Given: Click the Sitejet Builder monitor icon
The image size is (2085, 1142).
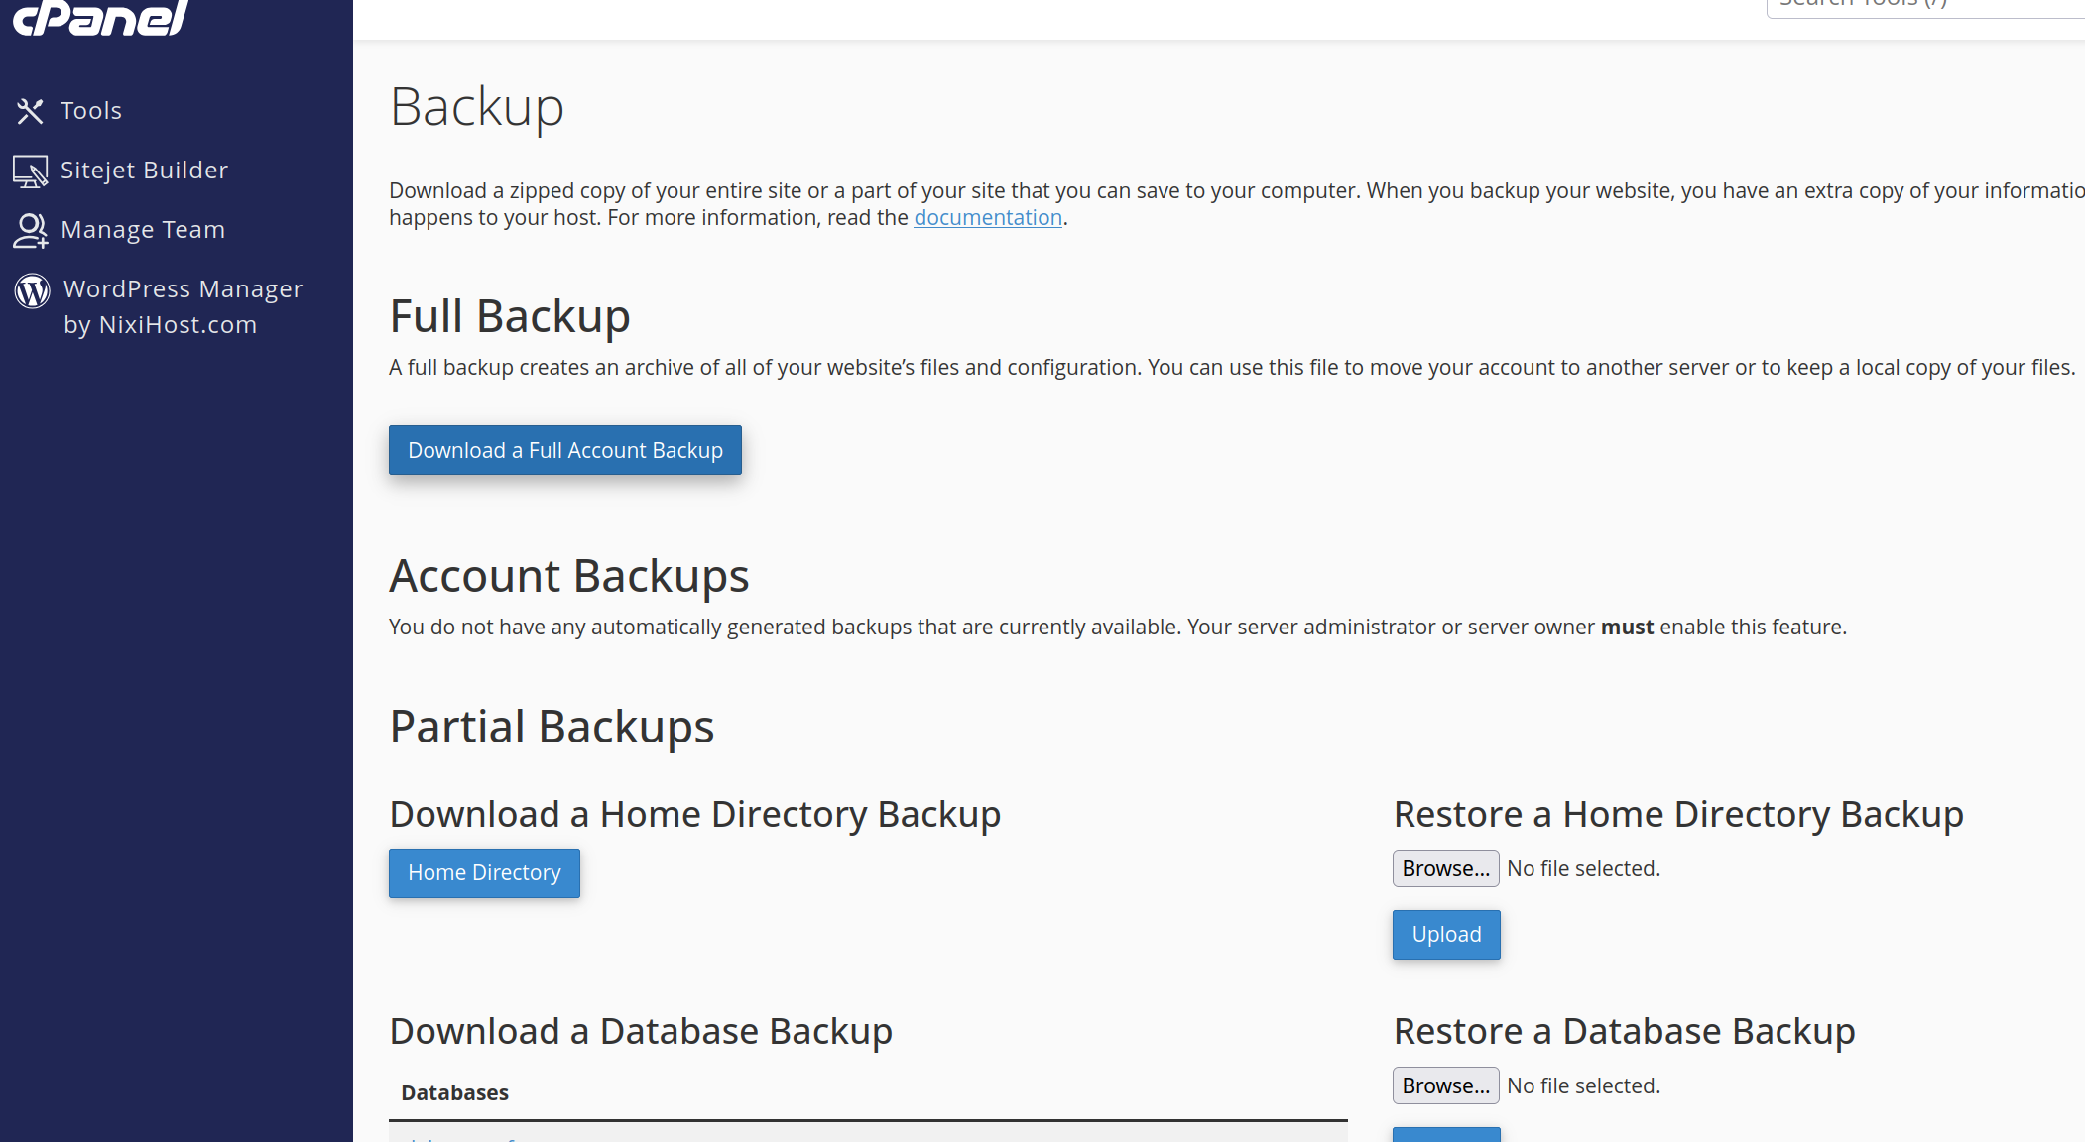Looking at the screenshot, I should click(x=30, y=171).
